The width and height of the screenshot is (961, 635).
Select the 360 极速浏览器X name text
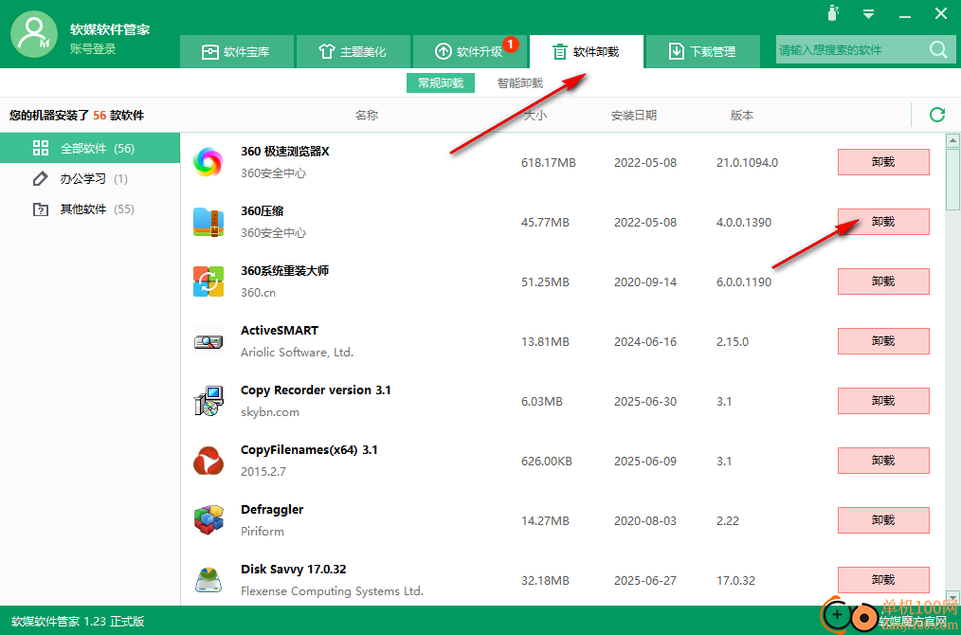[x=285, y=152]
